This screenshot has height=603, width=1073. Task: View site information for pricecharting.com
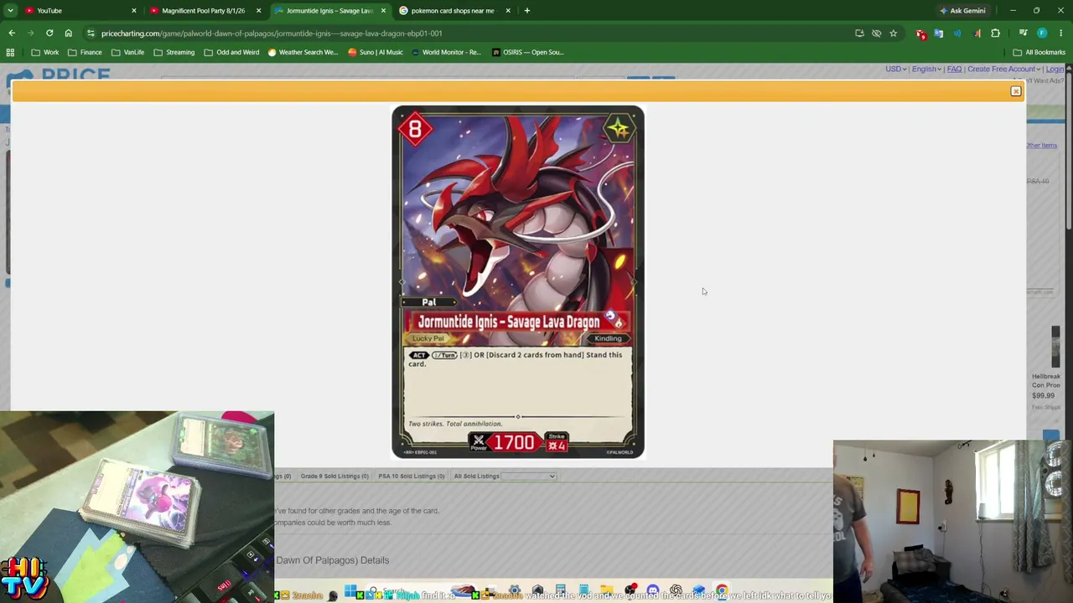[91, 33]
